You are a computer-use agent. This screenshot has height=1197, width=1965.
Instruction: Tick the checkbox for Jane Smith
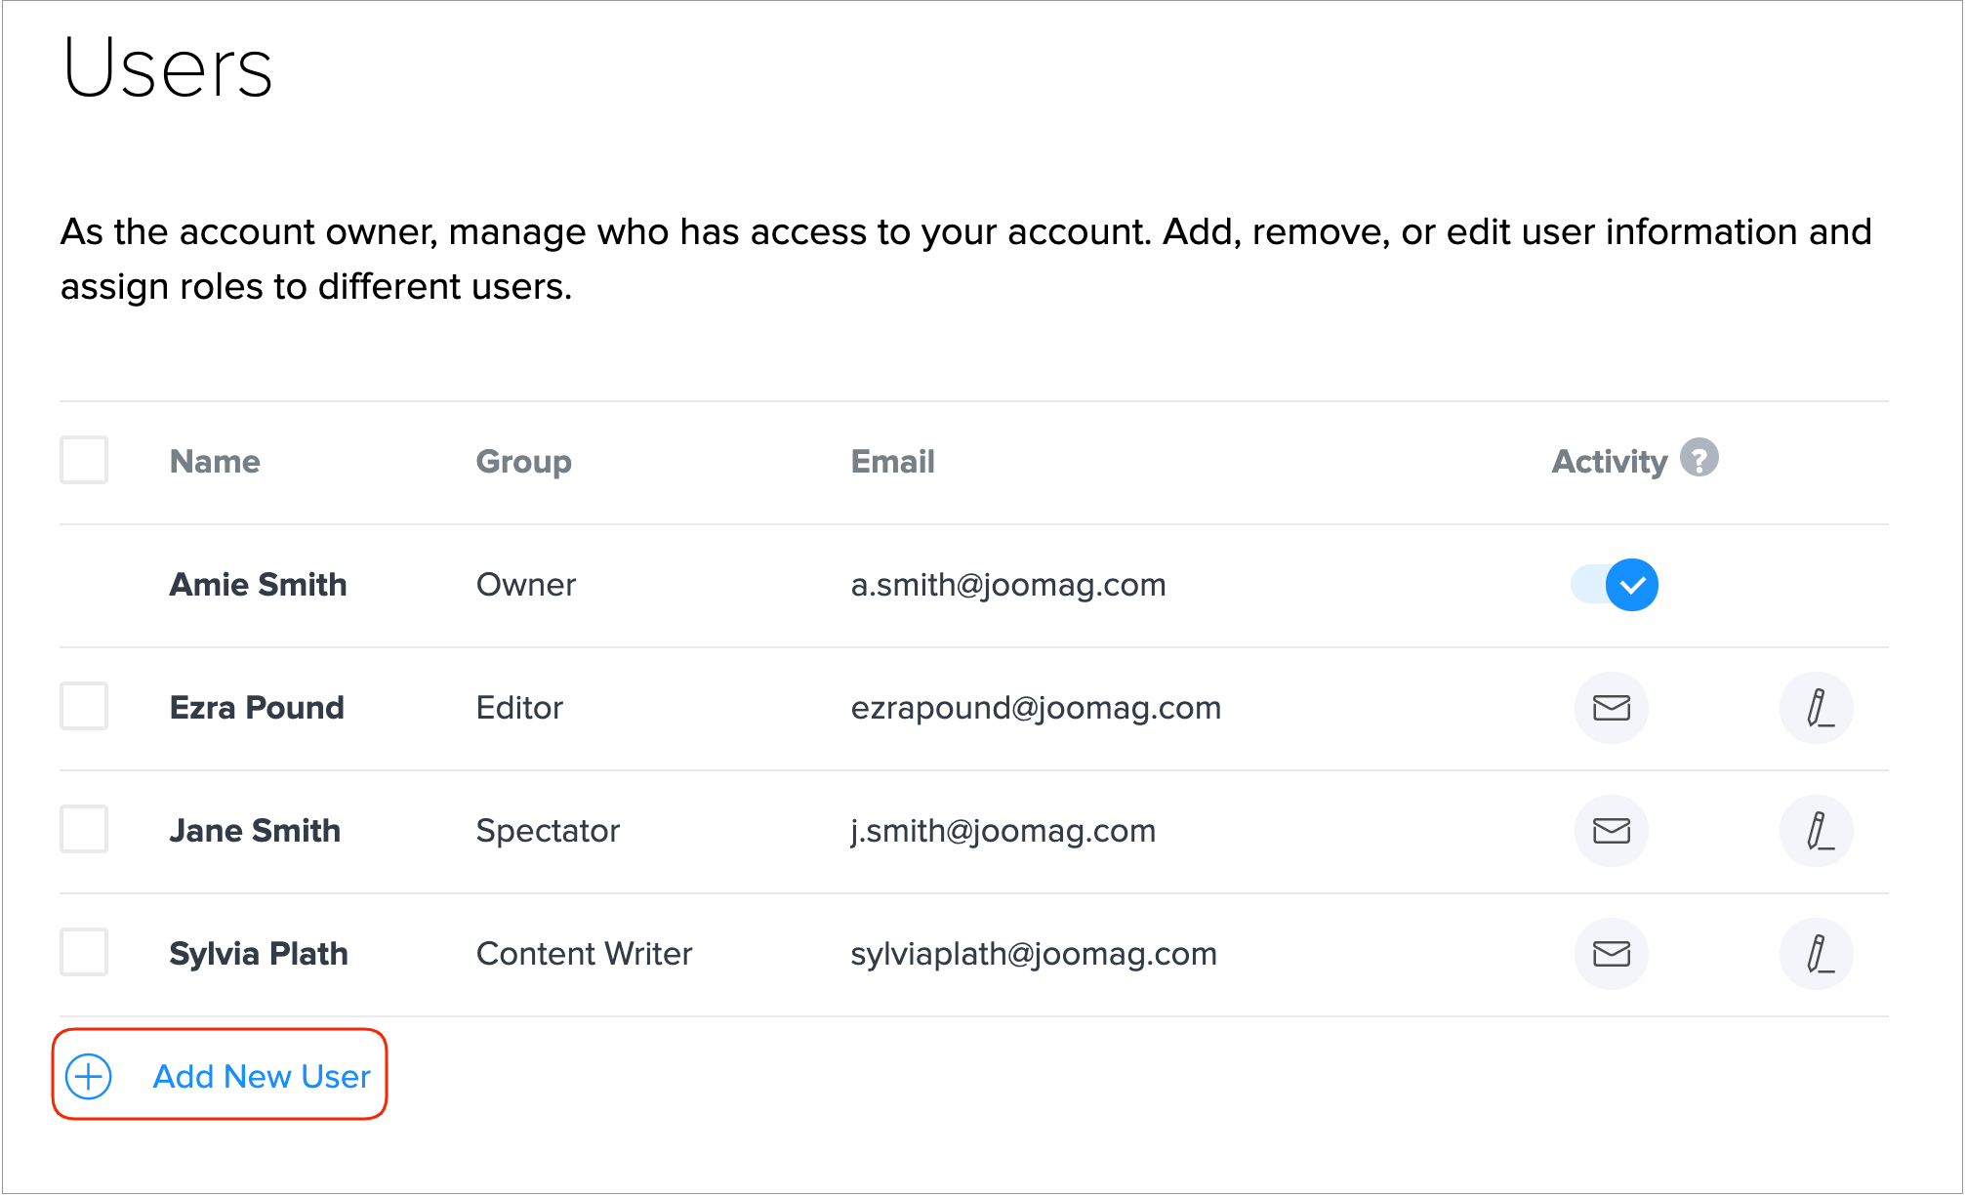tap(84, 829)
